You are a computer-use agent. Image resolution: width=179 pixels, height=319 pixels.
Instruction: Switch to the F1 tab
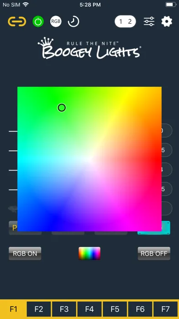(13, 309)
